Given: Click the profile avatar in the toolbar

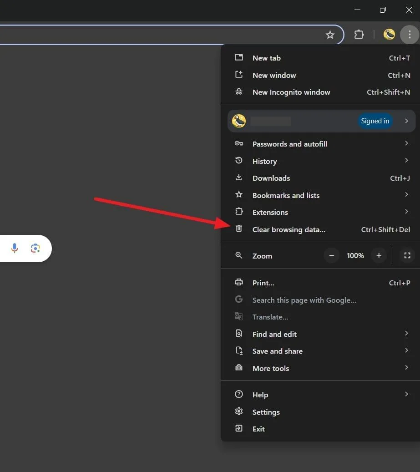Looking at the screenshot, I should pyautogui.click(x=389, y=35).
